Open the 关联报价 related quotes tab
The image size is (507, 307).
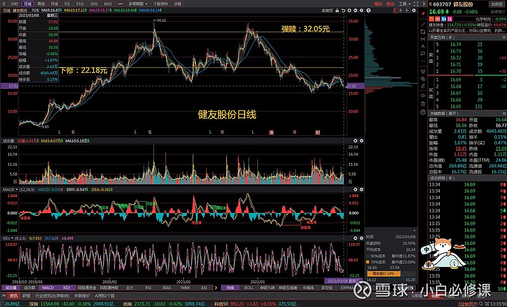click(82, 296)
